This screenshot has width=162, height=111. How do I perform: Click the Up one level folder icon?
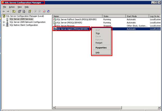(14, 11)
